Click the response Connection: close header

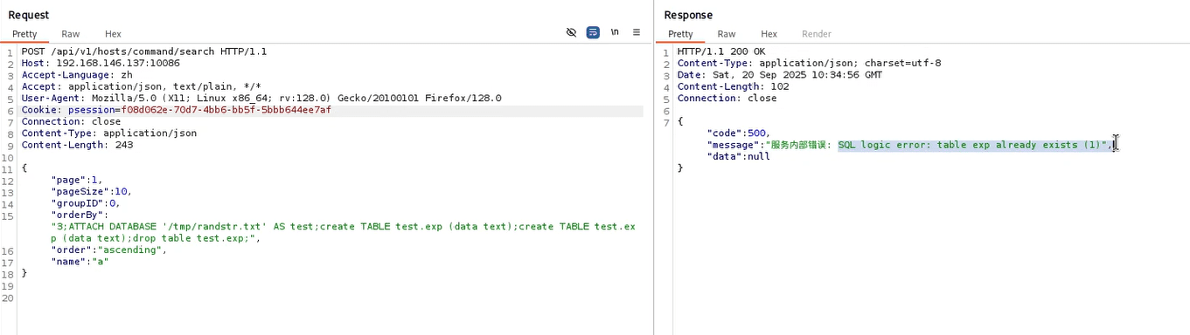click(x=727, y=98)
